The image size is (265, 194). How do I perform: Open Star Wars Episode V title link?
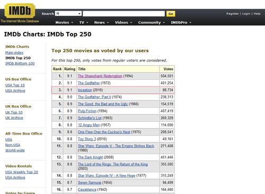point(116,146)
